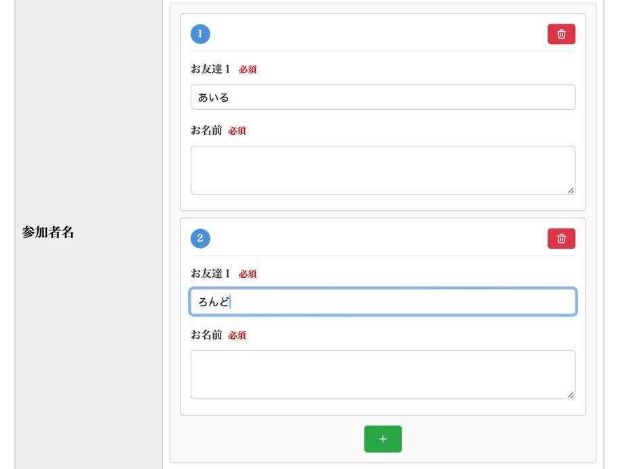
Task: Click the お友達1 label in entry 1
Action: pos(210,69)
